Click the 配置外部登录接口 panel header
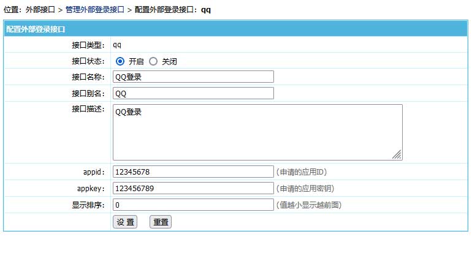The height and width of the screenshot is (261, 472). pyautogui.click(x=36, y=29)
